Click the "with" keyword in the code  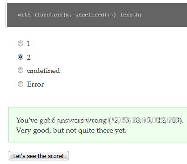[x=24, y=15]
